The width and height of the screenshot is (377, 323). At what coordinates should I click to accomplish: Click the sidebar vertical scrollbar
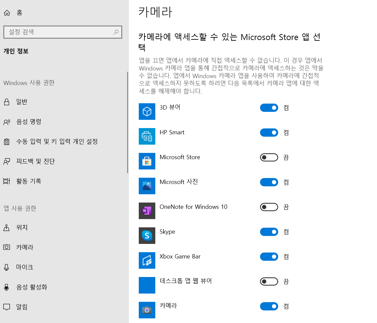[128, 122]
